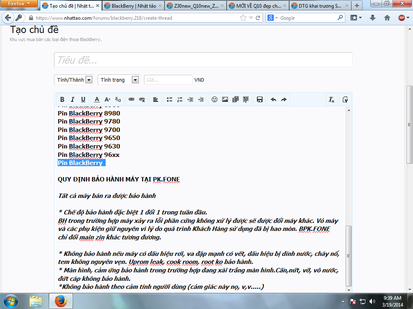Open the Action Center flag icon
Screen dimensions: 413x309
tap(353, 301)
